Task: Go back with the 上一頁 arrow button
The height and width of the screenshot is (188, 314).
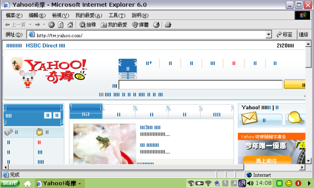Action: pos(15,25)
